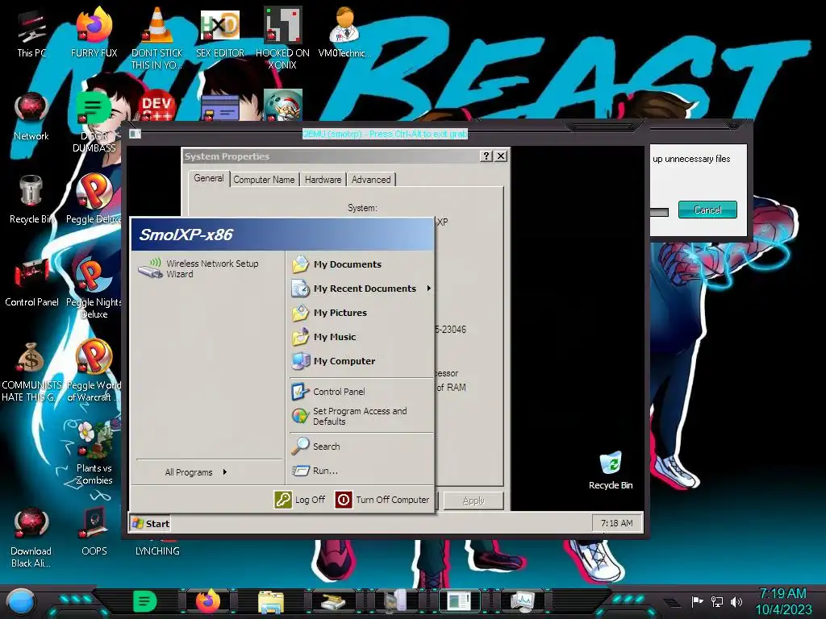Select the Xonix game desktop shortcut
This screenshot has width=826, height=619.
[282, 39]
